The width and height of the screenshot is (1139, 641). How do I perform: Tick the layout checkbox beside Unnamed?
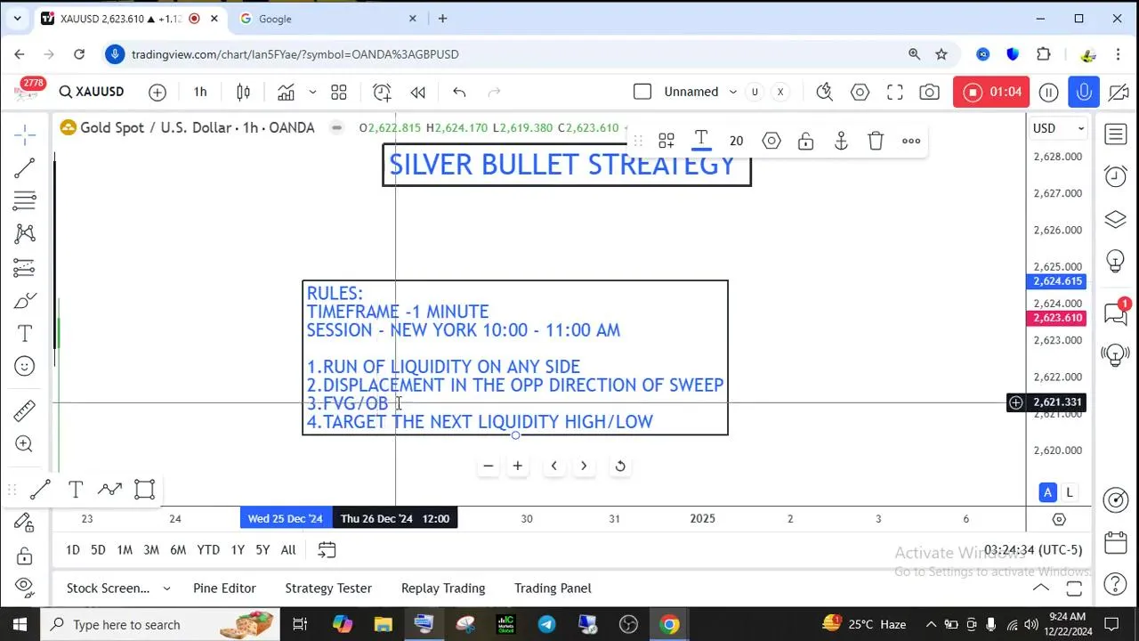pyautogui.click(x=642, y=92)
